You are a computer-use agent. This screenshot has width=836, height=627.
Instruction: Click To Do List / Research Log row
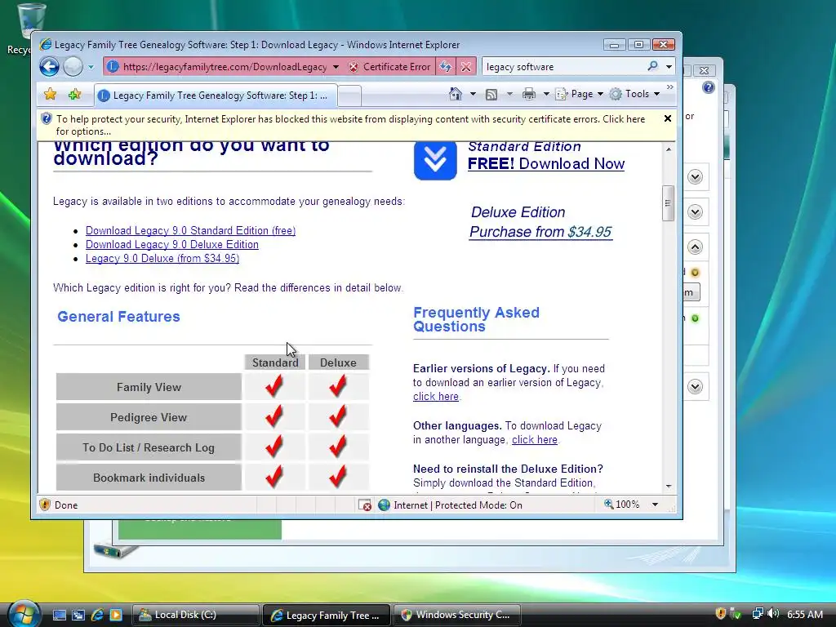pyautogui.click(x=149, y=447)
